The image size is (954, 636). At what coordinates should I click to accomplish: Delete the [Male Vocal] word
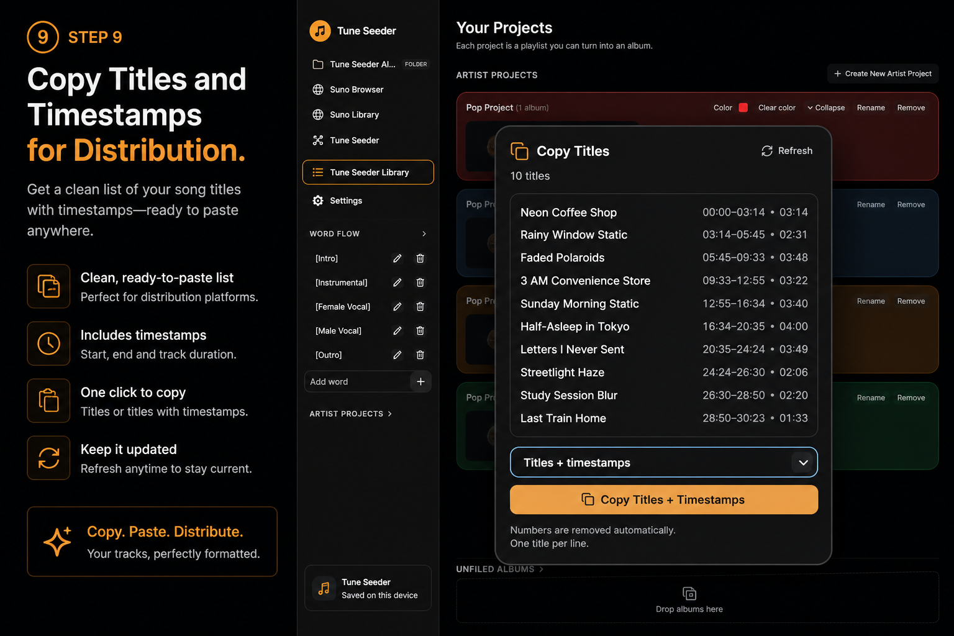click(x=420, y=331)
